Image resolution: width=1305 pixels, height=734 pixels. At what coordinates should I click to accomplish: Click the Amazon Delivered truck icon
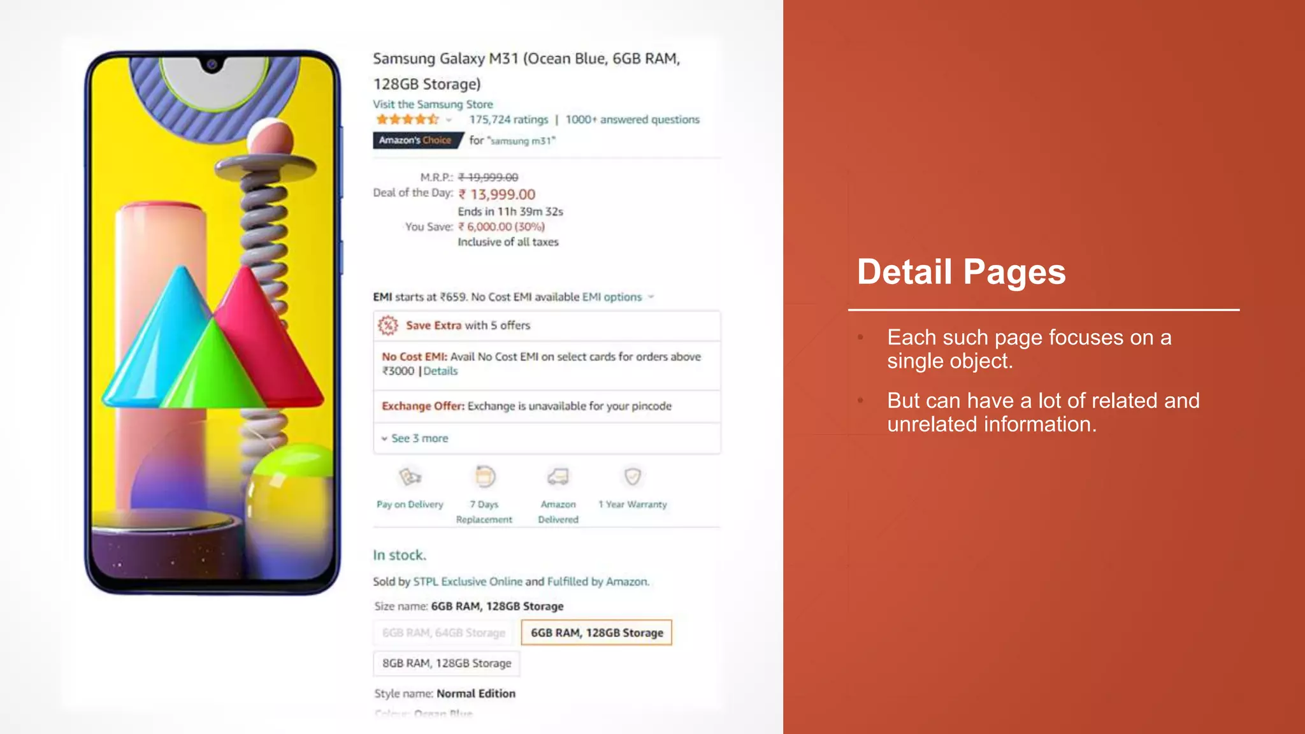(558, 477)
